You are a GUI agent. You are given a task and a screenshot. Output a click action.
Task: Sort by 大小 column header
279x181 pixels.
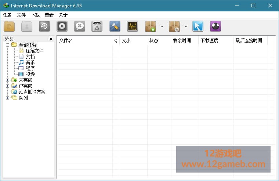coord(134,41)
